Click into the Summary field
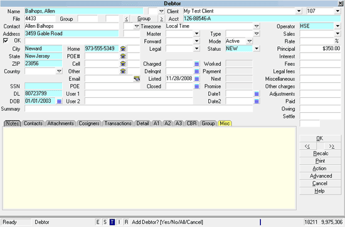345x227 pixels. coord(139,108)
